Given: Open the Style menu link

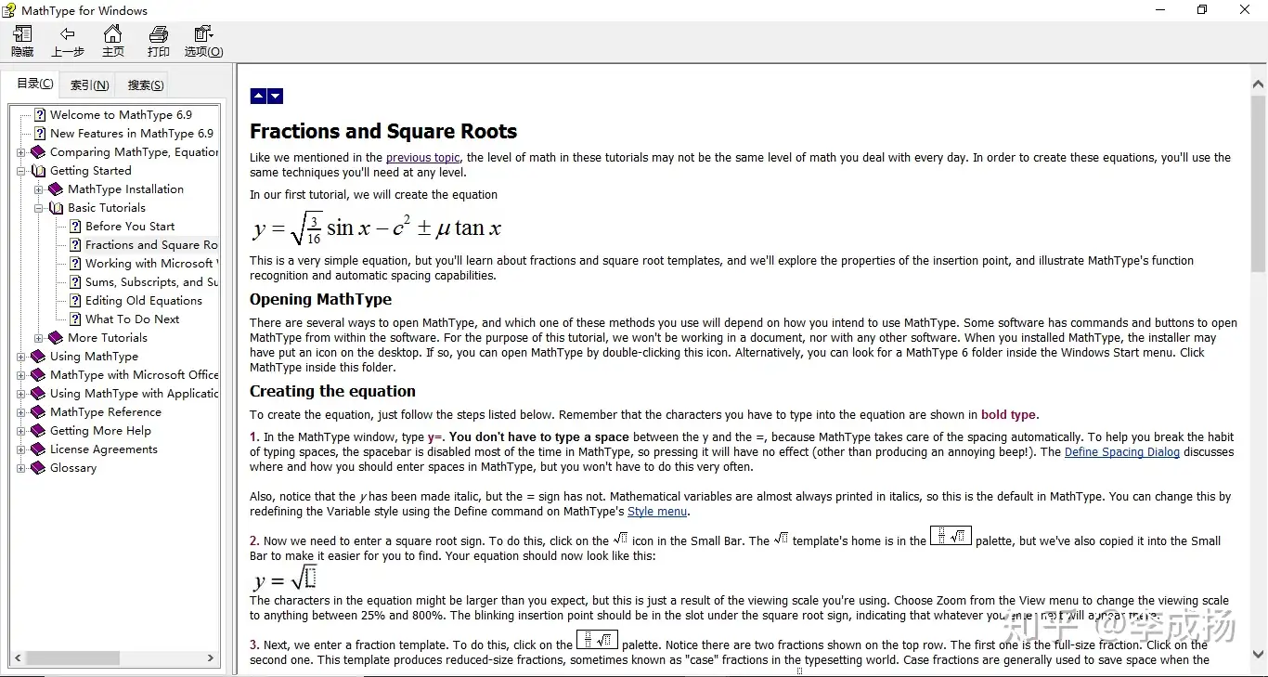Looking at the screenshot, I should click(x=657, y=511).
